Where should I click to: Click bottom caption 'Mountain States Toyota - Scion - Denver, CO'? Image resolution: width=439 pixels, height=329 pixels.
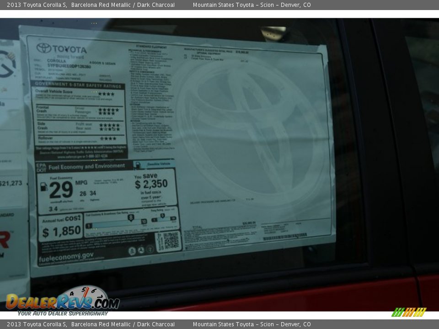[x=252, y=324]
